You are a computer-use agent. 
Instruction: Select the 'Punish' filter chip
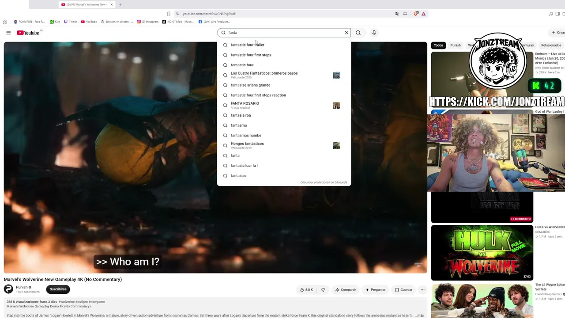455,45
